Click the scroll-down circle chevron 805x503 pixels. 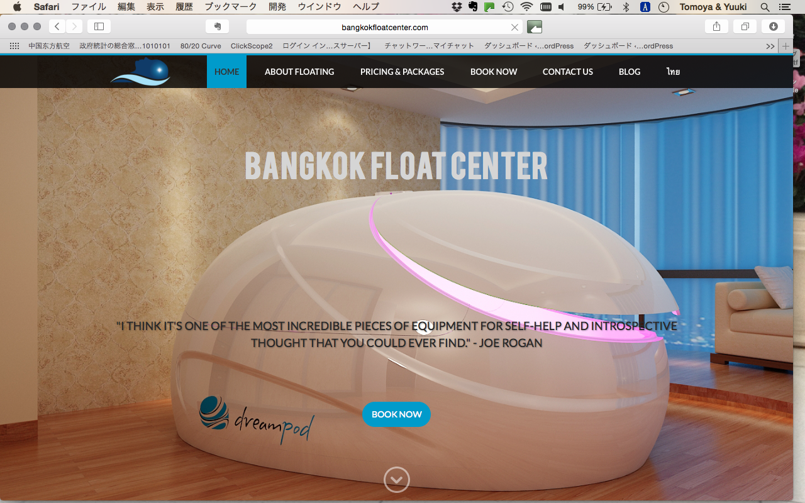coord(397,480)
